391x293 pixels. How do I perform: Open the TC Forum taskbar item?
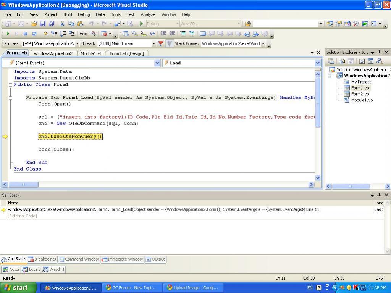[132, 288]
